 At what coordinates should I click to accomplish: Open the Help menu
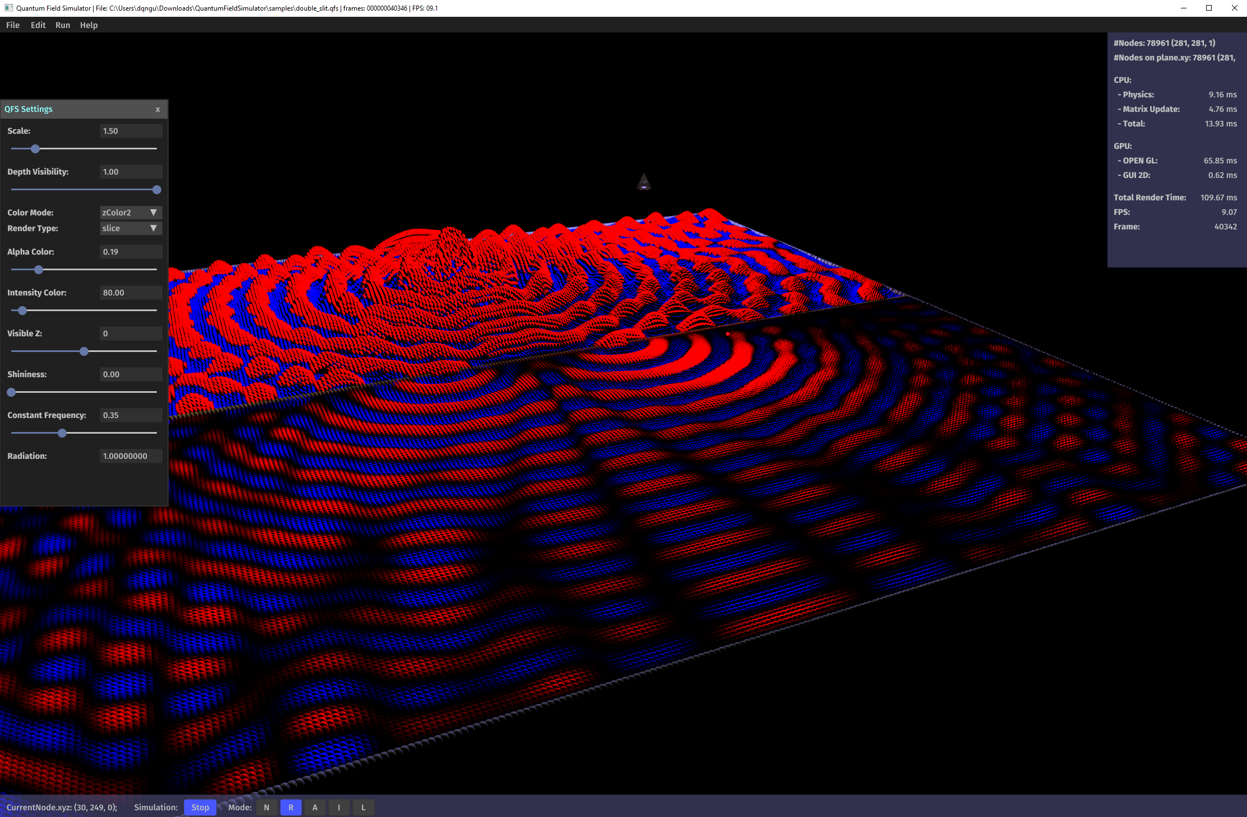[89, 25]
